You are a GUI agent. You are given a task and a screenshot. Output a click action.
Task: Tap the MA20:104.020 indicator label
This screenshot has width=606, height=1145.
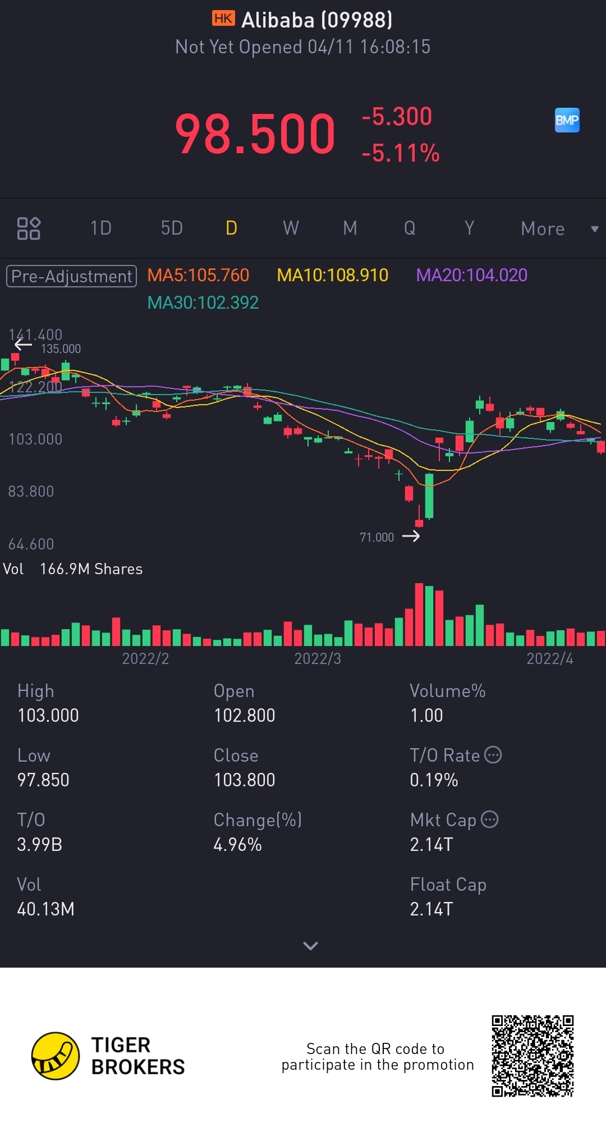coord(471,275)
